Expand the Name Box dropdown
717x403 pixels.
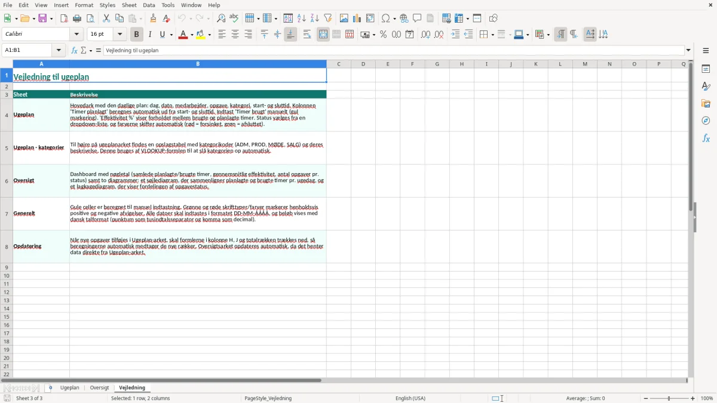[x=59, y=51]
